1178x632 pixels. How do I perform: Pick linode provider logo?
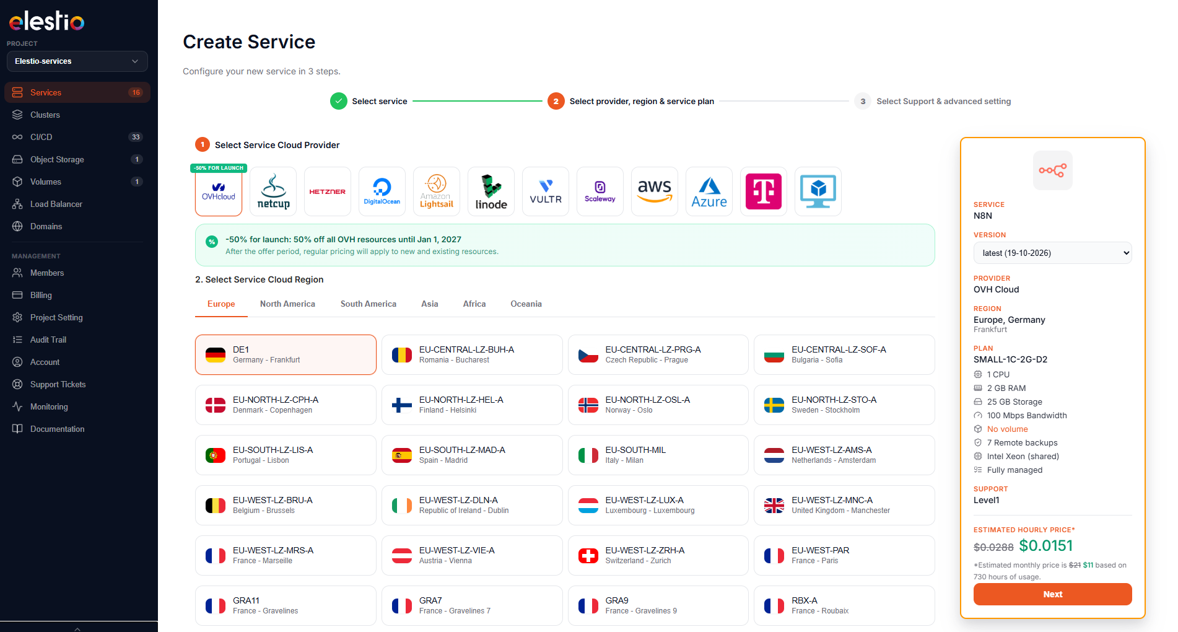pos(491,191)
